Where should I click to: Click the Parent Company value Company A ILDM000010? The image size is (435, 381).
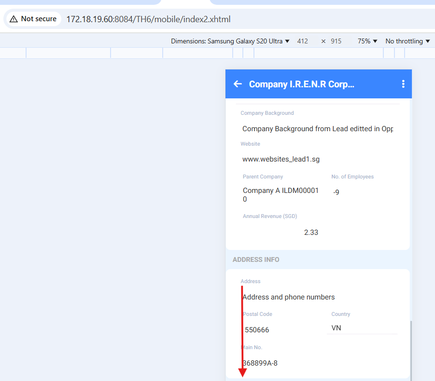(x=281, y=195)
